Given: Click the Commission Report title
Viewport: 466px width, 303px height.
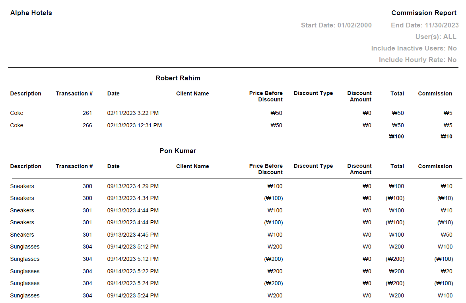Looking at the screenshot, I should click(424, 13).
